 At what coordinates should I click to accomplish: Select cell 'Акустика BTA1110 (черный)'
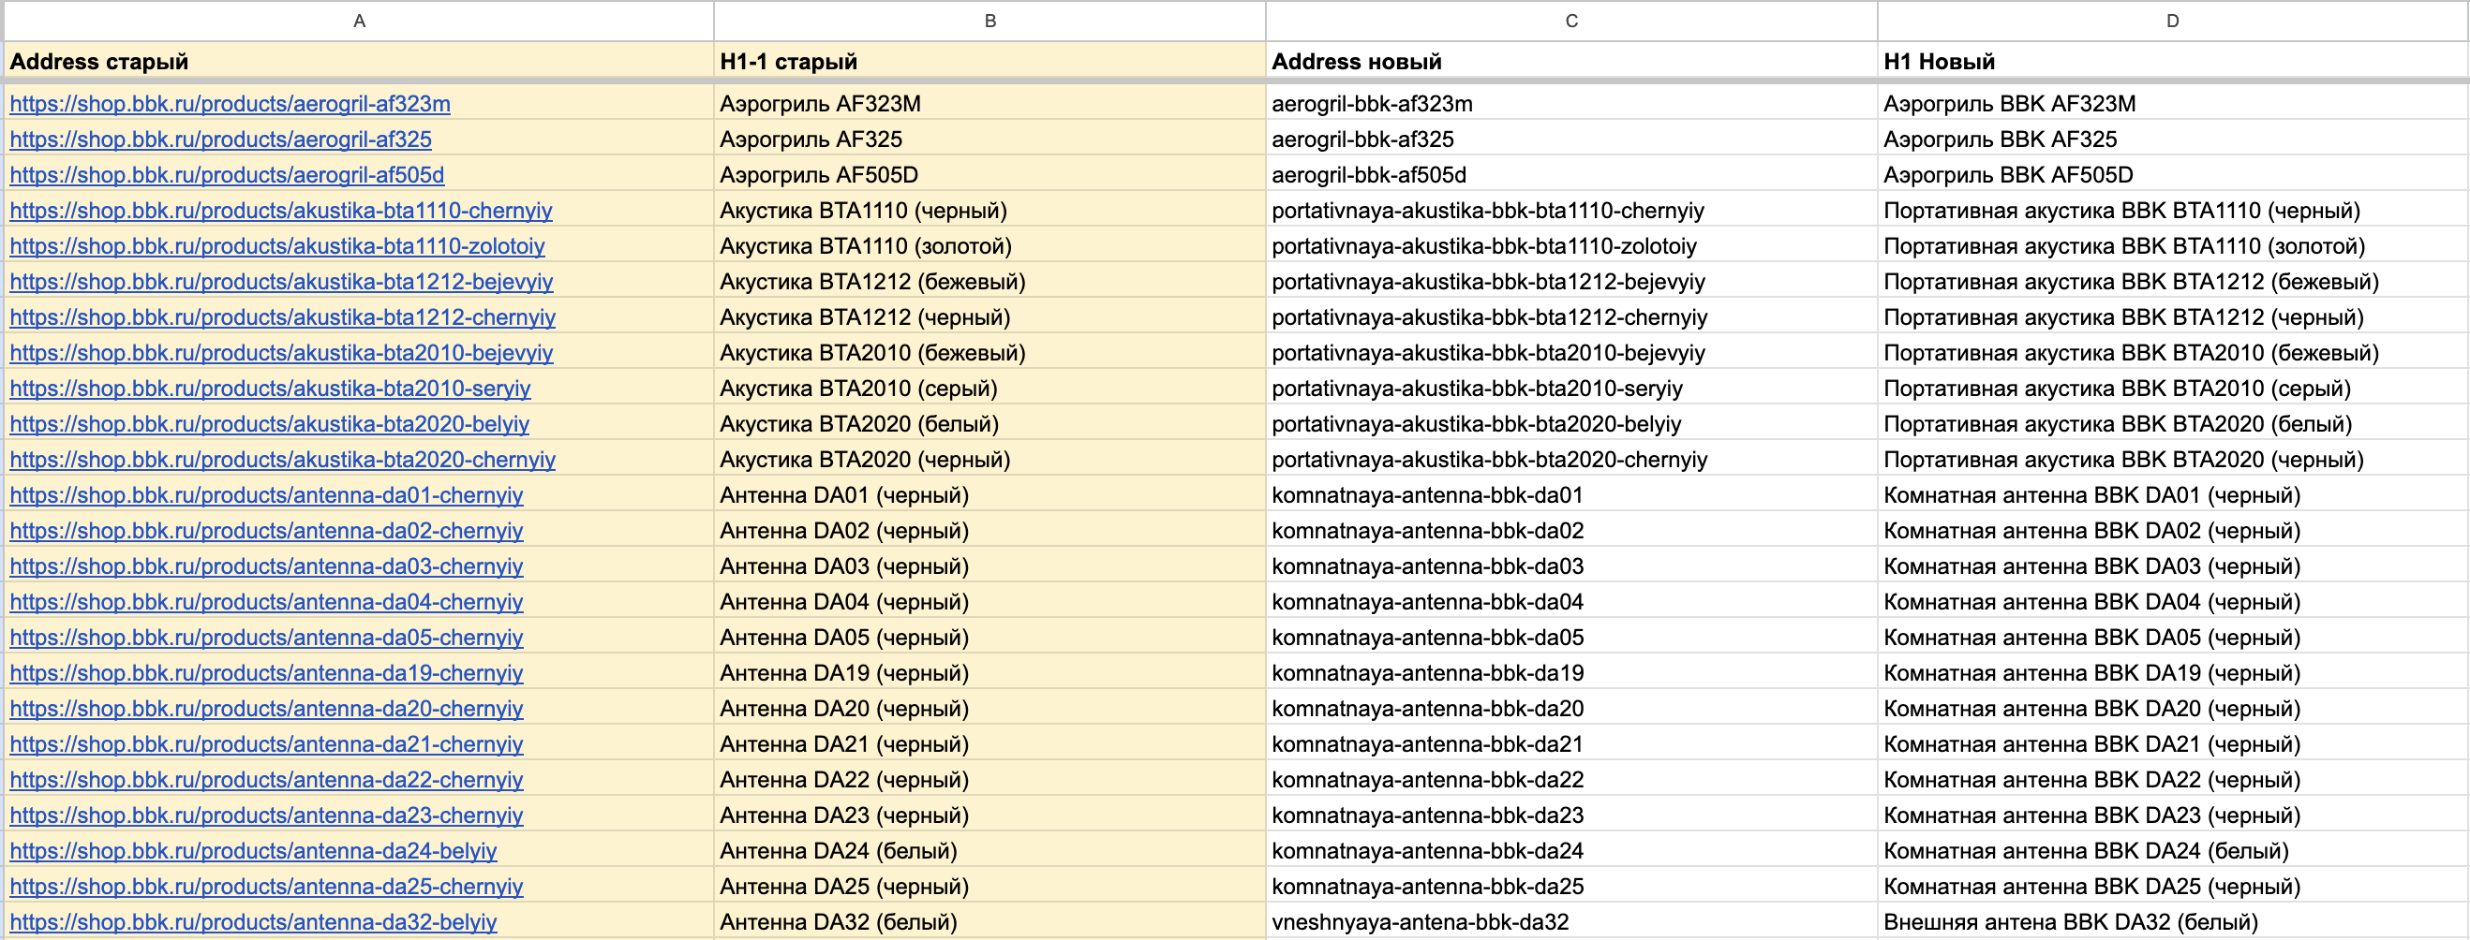[x=989, y=210]
